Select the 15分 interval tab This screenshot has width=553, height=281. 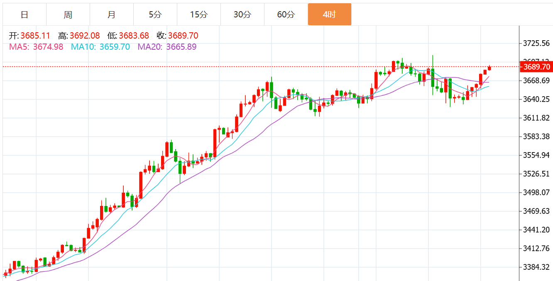click(198, 15)
